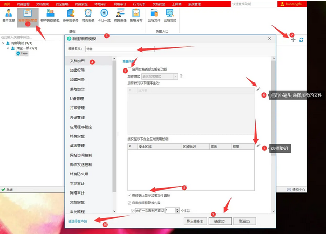The width and height of the screenshot is (326, 234).
Task: Select 桌面管理 in the policy category list
Action: coord(77,146)
